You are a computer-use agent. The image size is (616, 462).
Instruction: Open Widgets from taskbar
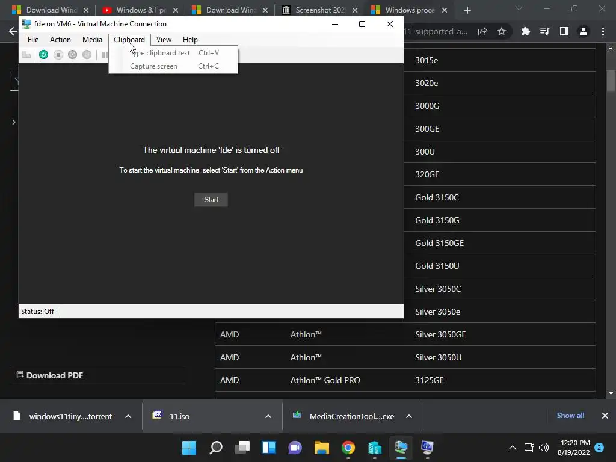269,448
